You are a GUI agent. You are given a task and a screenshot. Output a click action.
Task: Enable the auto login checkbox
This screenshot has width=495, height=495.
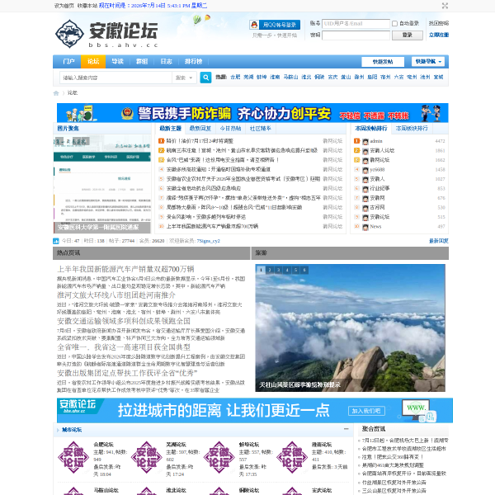pos(394,24)
